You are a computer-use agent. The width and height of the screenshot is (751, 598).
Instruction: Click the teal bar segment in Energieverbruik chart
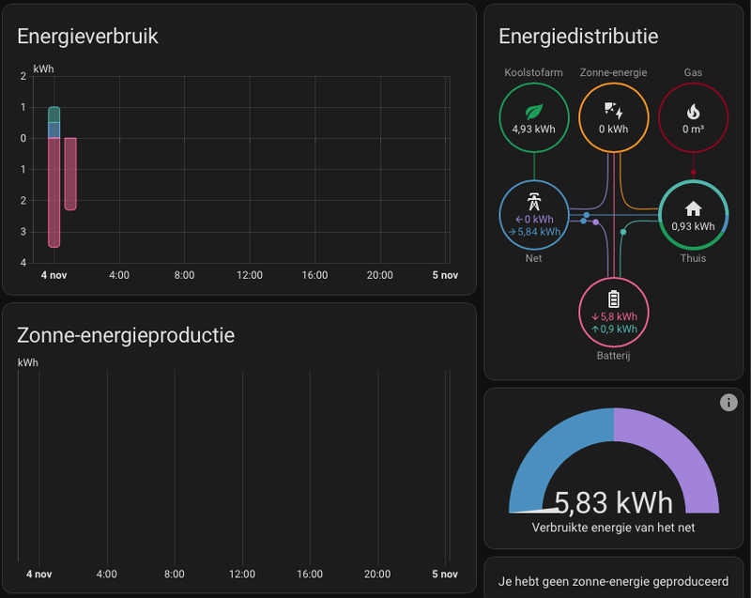pos(54,115)
